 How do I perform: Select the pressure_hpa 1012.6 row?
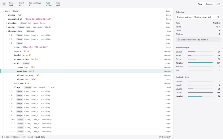[87, 59]
